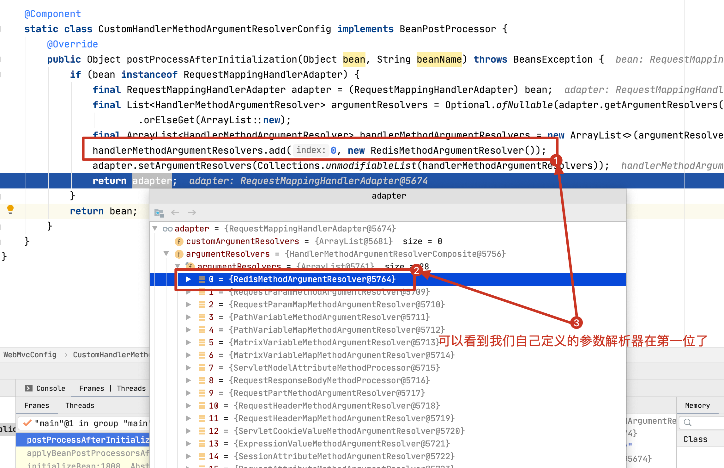Open the Console tab
Screen dimensions: 724x468
(x=45, y=388)
